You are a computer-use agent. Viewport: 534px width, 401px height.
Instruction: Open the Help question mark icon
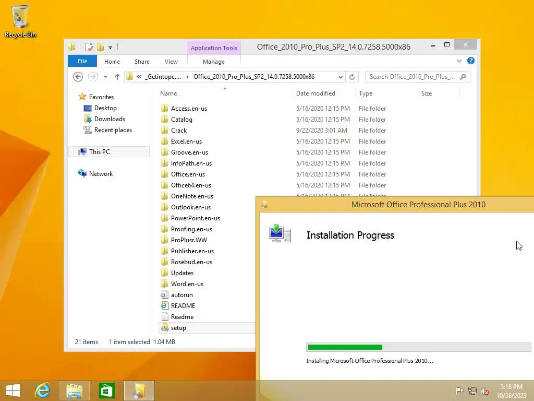471,61
